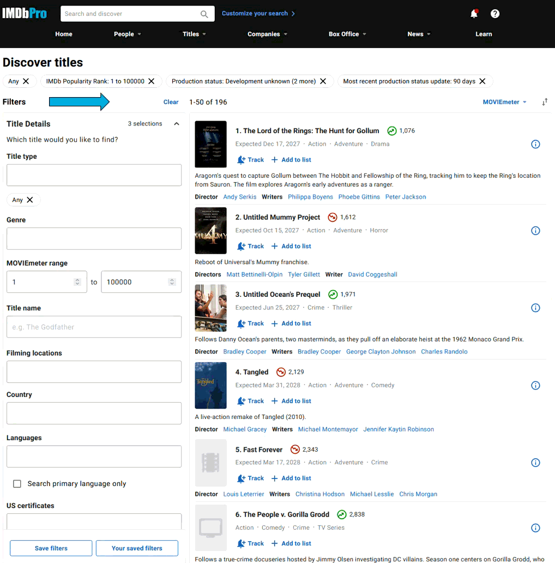
Task: Click the Genre input field
Action: coord(94,239)
